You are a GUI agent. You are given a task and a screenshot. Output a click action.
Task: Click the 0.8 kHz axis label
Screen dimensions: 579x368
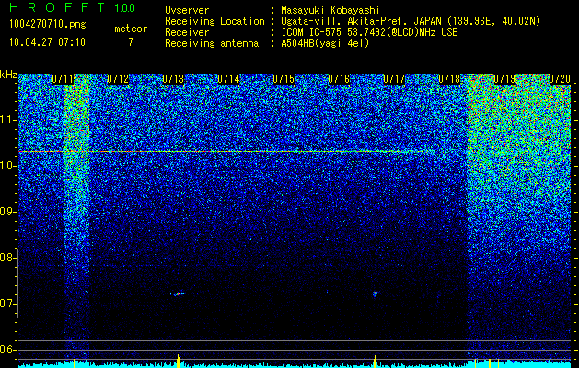coord(7,258)
